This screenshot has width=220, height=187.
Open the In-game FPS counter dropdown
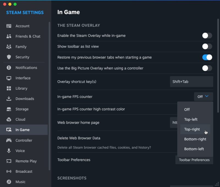pos(204,97)
